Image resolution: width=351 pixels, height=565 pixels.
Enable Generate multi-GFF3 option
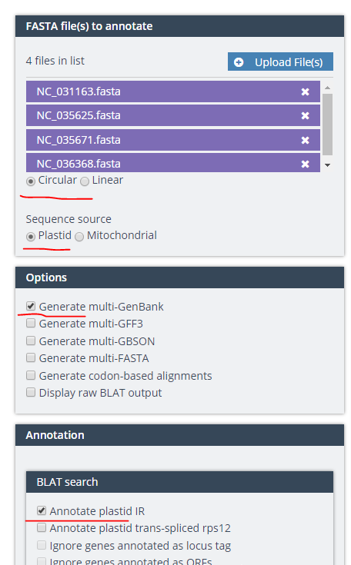(31, 323)
